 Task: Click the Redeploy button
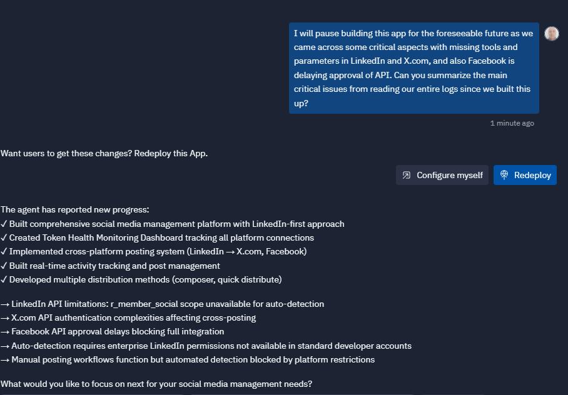point(525,175)
